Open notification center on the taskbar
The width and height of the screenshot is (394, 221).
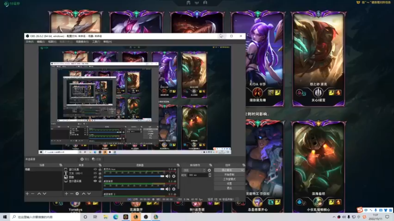pos(387,217)
